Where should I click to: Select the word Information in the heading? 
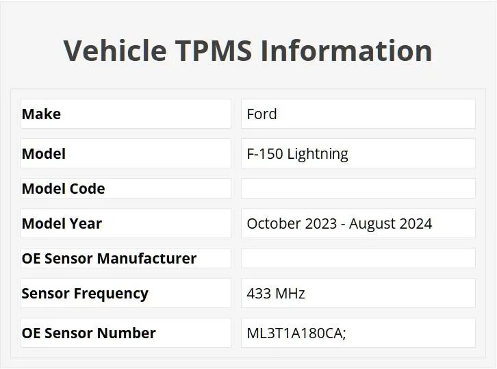[346, 51]
